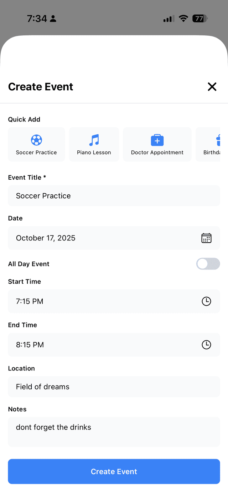Tap the user icon in the status bar

pos(53,18)
